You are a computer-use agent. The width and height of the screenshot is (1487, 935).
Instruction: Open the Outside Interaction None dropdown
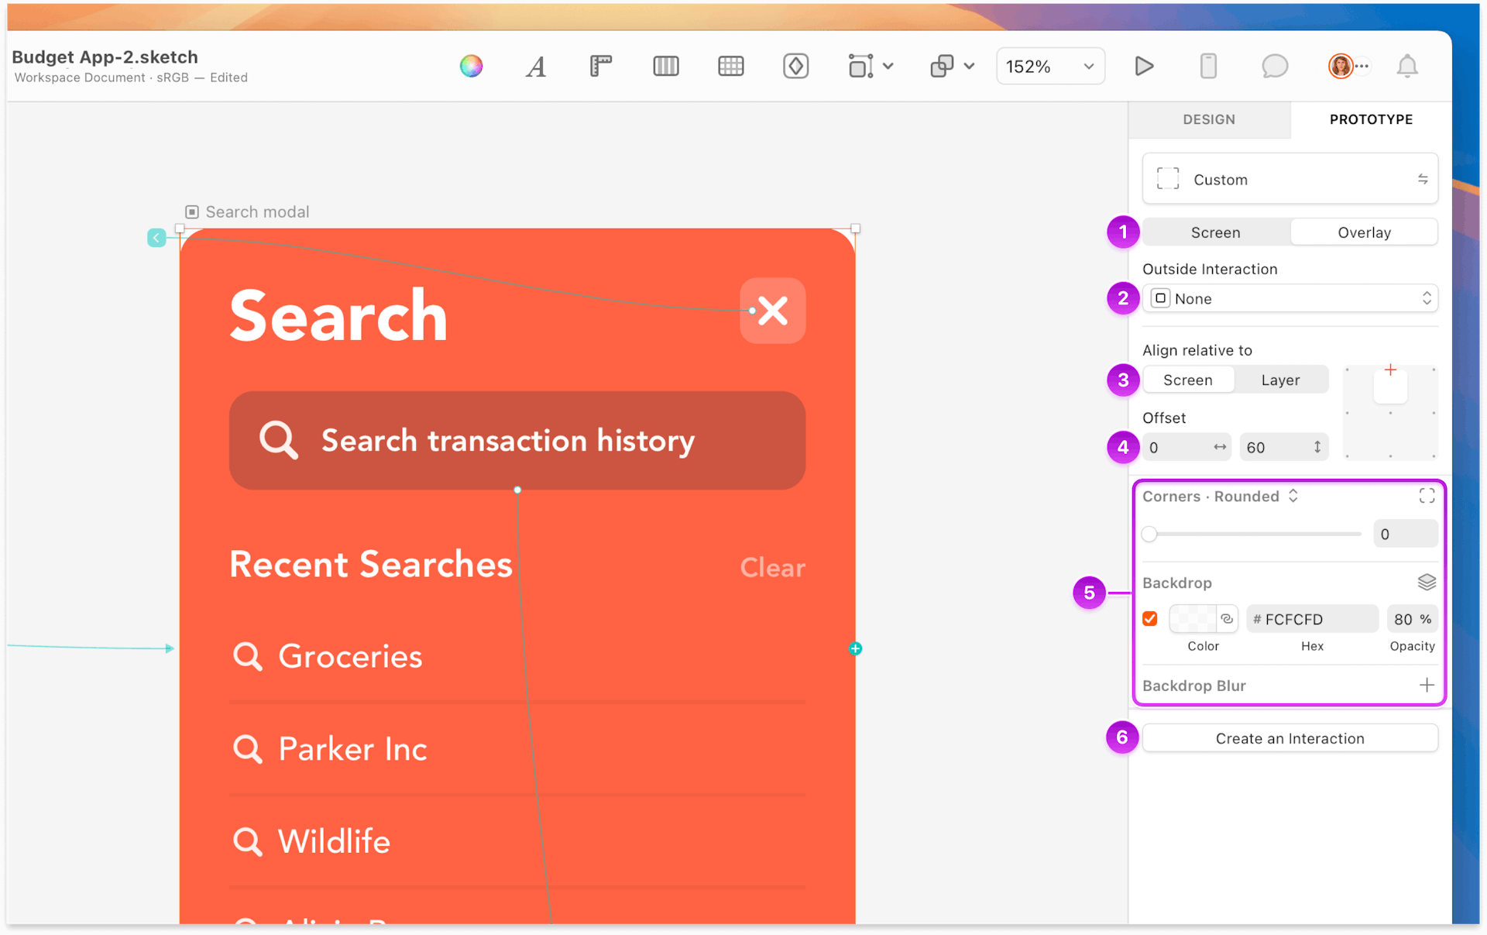[x=1290, y=299]
